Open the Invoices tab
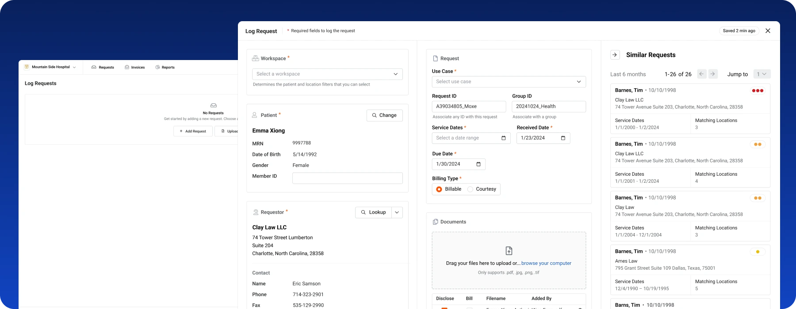The height and width of the screenshot is (309, 796). point(135,68)
